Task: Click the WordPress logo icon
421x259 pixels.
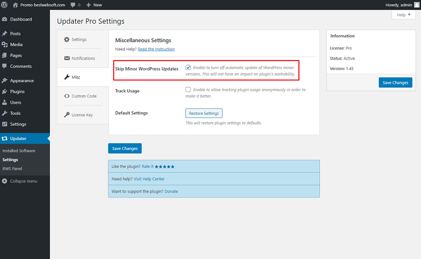Action: (4, 5)
